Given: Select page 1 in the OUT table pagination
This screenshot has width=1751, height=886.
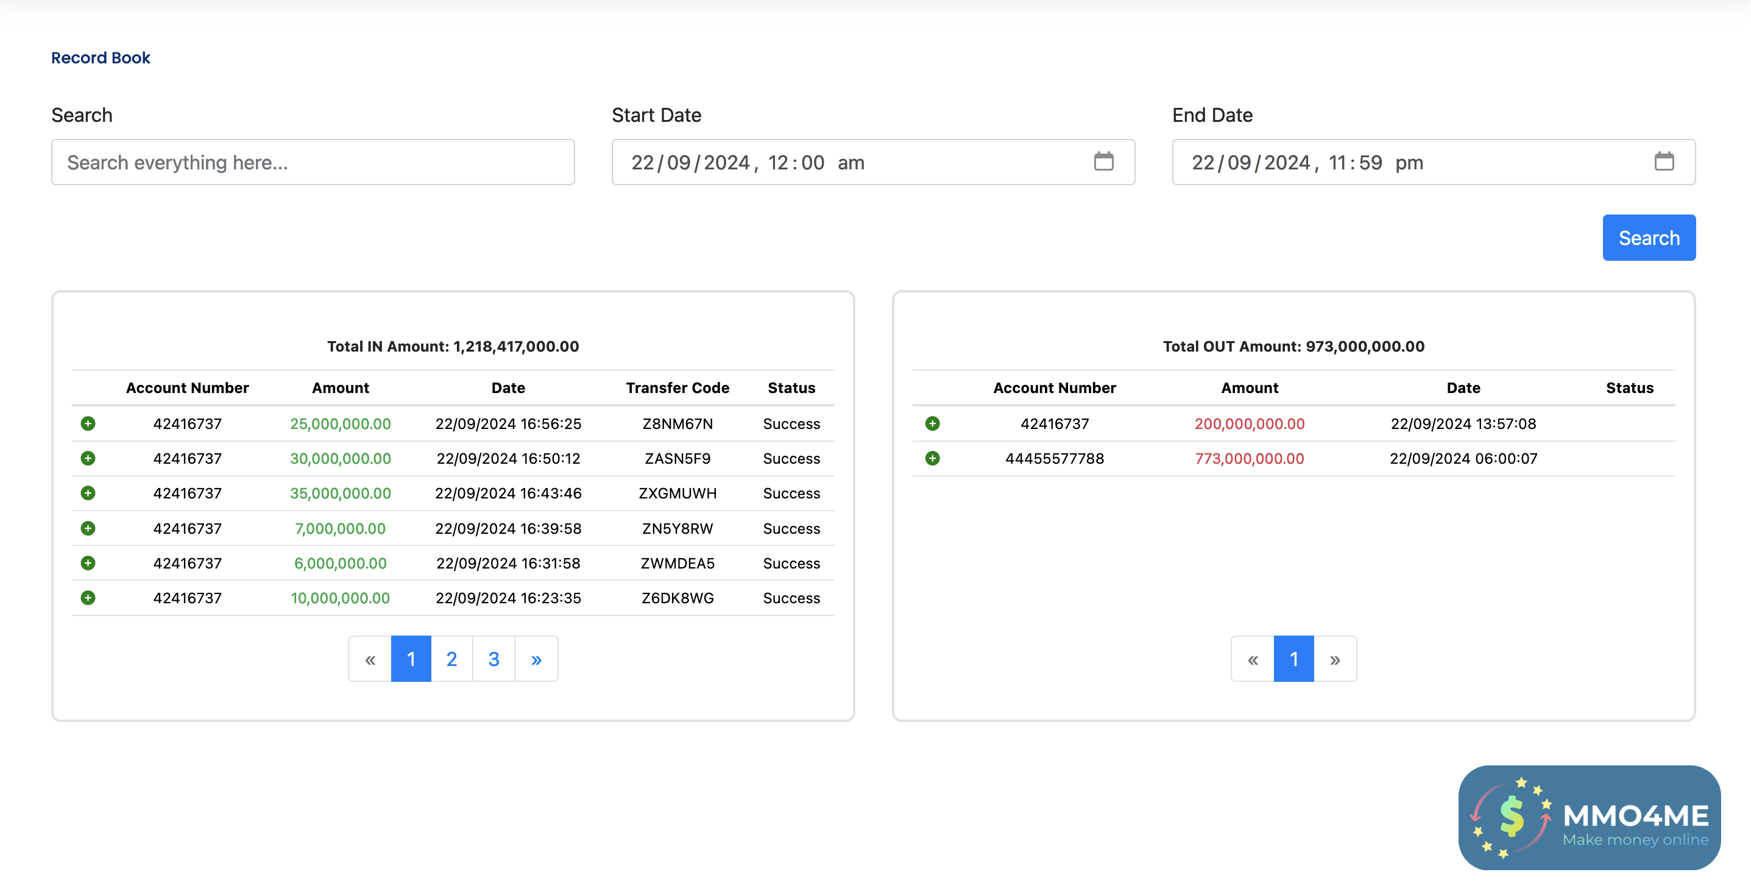Looking at the screenshot, I should pos(1293,659).
